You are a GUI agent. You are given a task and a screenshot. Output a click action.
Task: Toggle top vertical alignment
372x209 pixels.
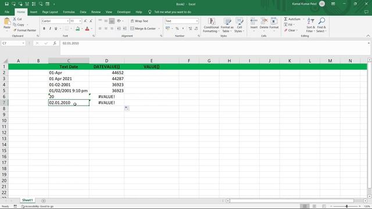pyautogui.click(x=100, y=21)
